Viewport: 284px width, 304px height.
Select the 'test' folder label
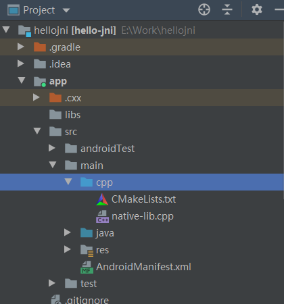[x=89, y=284]
